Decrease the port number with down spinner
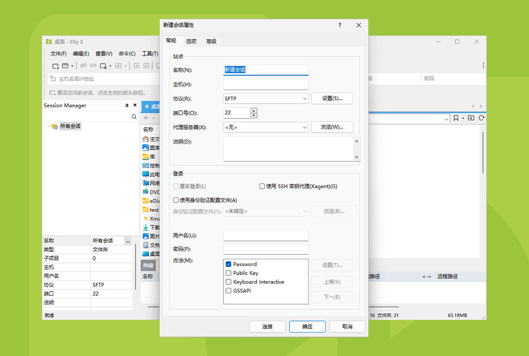Screen dimensions: 529x356 click(x=254, y=115)
